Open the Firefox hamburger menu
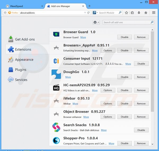This screenshot has height=151, width=159. click(154, 13)
